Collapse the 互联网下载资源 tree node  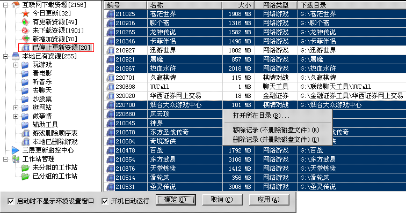pyautogui.click(x=6, y=5)
